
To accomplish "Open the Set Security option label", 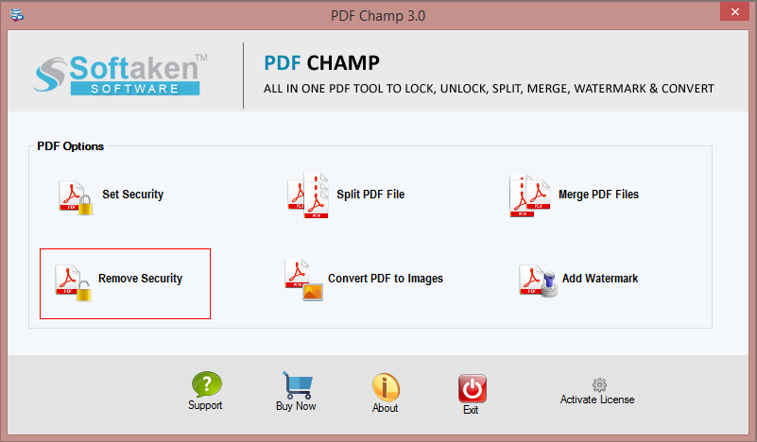I will pyautogui.click(x=132, y=195).
